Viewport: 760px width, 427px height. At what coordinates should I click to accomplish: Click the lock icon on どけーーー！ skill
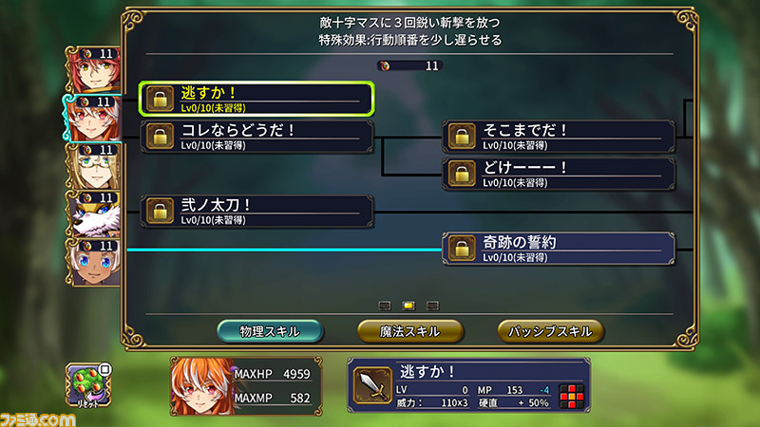[462, 174]
